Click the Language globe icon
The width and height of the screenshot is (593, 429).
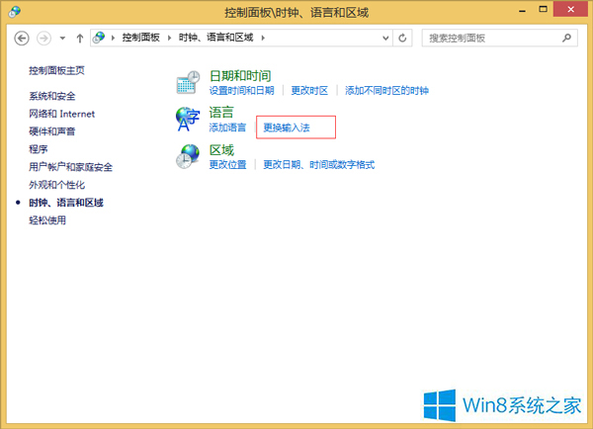188,119
